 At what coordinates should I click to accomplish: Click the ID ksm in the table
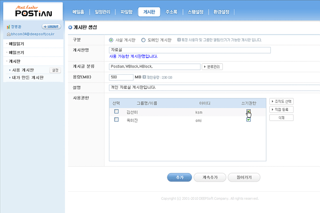(x=199, y=112)
